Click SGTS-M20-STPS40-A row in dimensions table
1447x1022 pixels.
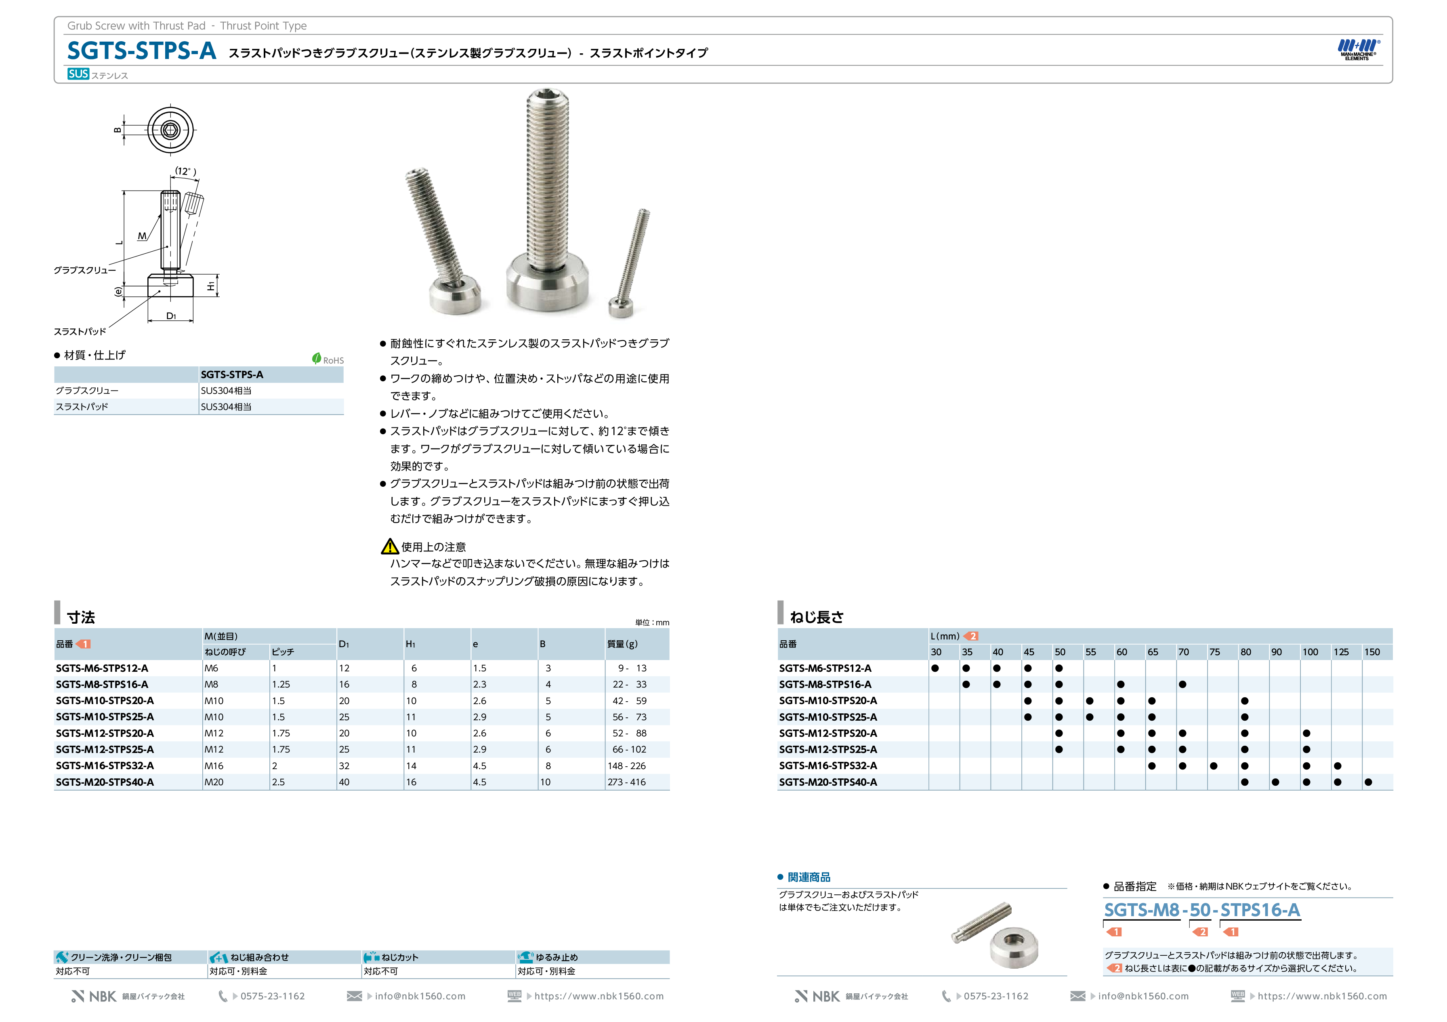click(x=105, y=782)
